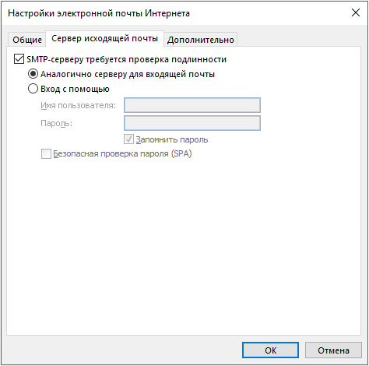Select the Сервер исходящей почты tab
This screenshot has height=366, width=369.
click(x=104, y=39)
